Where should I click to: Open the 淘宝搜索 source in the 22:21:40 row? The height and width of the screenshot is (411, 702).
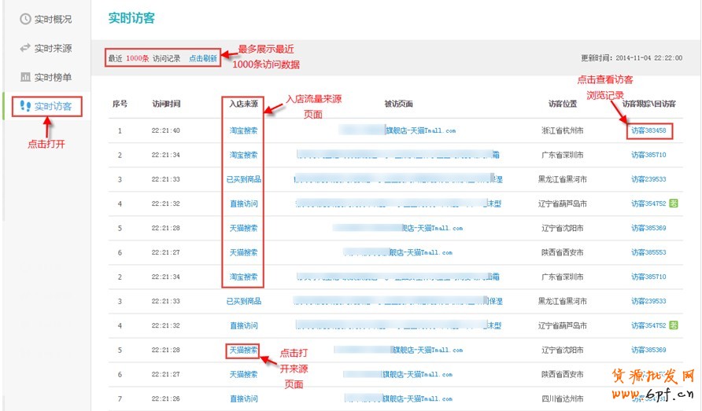[243, 130]
